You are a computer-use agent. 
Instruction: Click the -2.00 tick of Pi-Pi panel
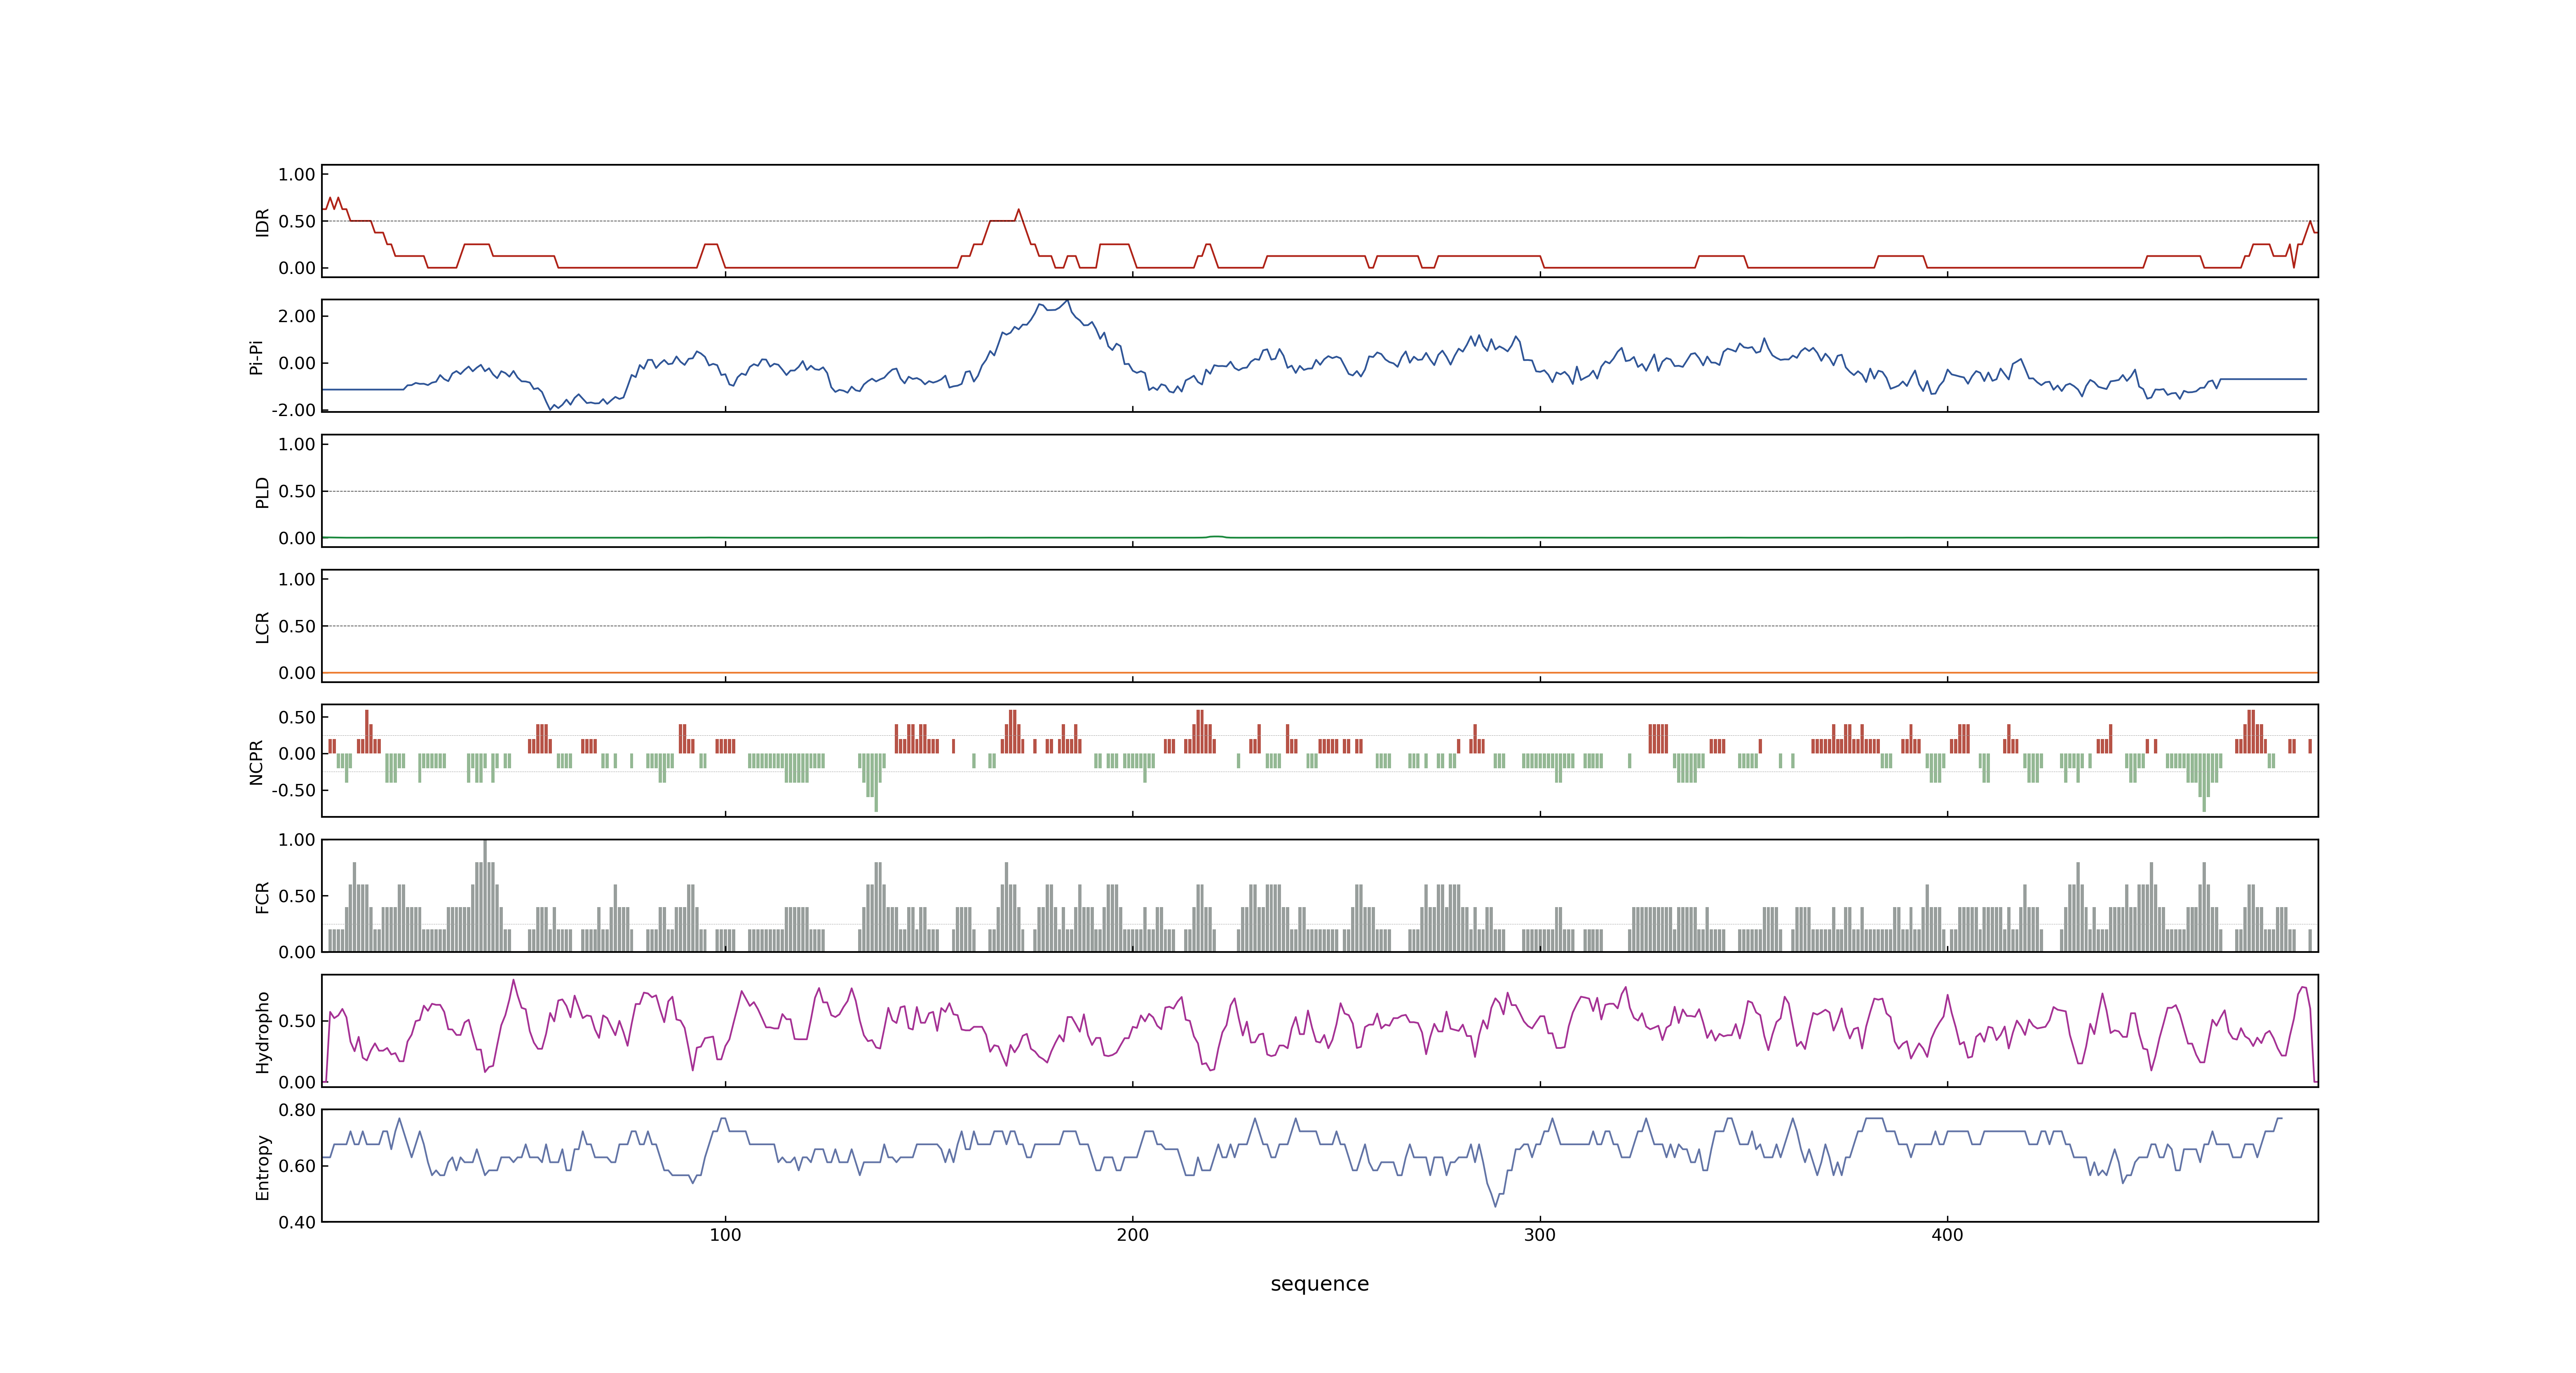(x=293, y=410)
